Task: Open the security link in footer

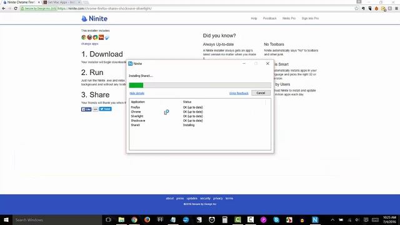Action: 205,198
